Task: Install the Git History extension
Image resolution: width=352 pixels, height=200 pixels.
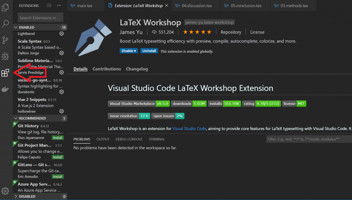Action: 57,137
